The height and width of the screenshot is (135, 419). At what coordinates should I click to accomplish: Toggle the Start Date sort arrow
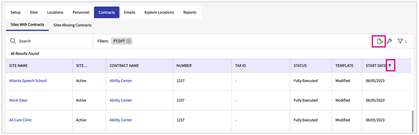[x=390, y=65]
